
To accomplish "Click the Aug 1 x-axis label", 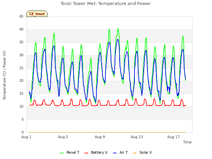I will pyautogui.click(x=26, y=137).
